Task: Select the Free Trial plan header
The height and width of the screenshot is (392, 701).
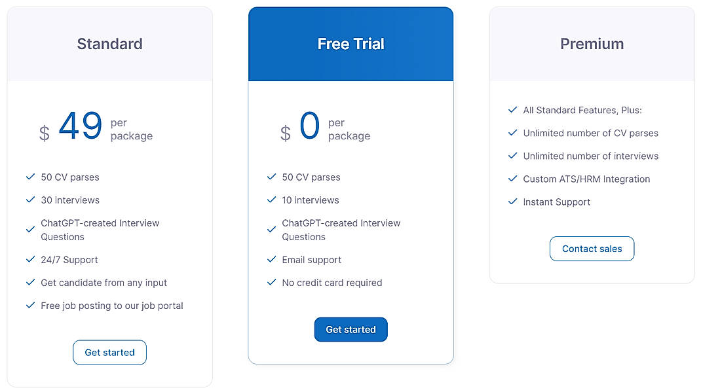Action: (350, 43)
